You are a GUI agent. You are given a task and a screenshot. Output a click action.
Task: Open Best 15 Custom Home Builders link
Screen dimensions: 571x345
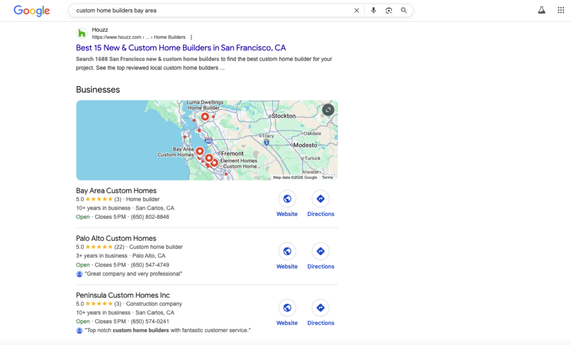coord(181,48)
